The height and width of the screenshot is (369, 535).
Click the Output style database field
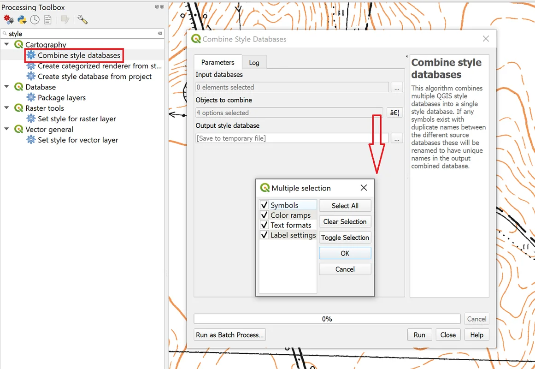click(292, 138)
